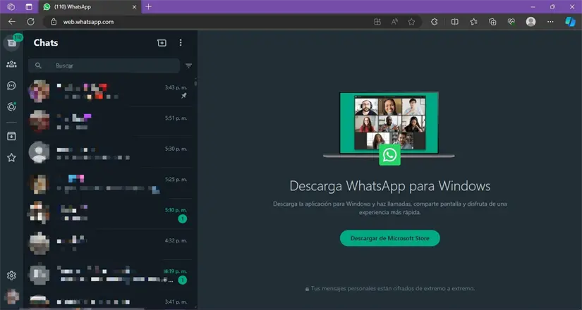Open the Archived chats icon
The height and width of the screenshot is (310, 582).
(x=11, y=136)
